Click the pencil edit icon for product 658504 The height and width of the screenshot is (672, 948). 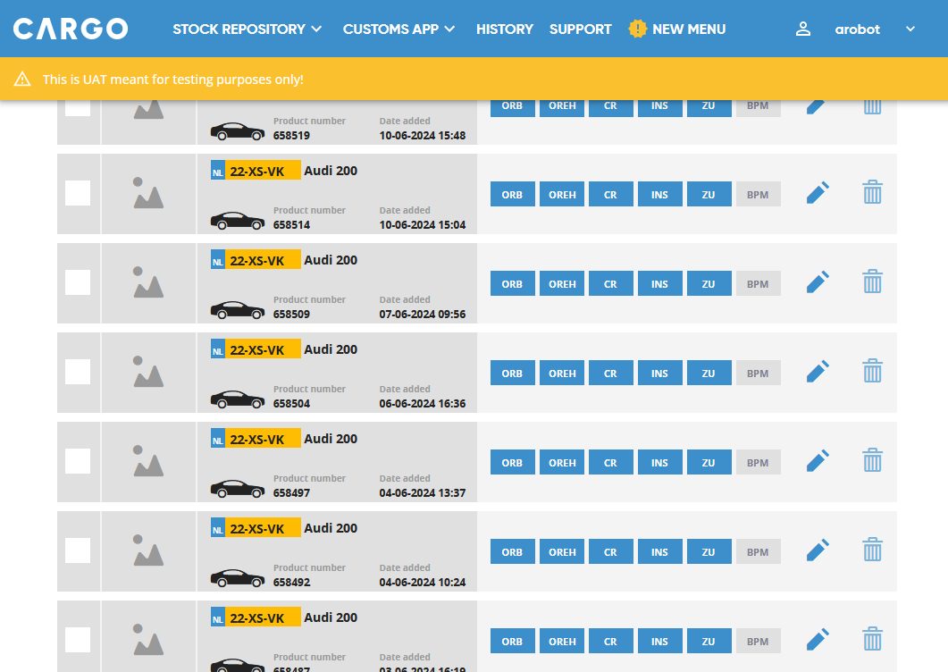pyautogui.click(x=818, y=372)
